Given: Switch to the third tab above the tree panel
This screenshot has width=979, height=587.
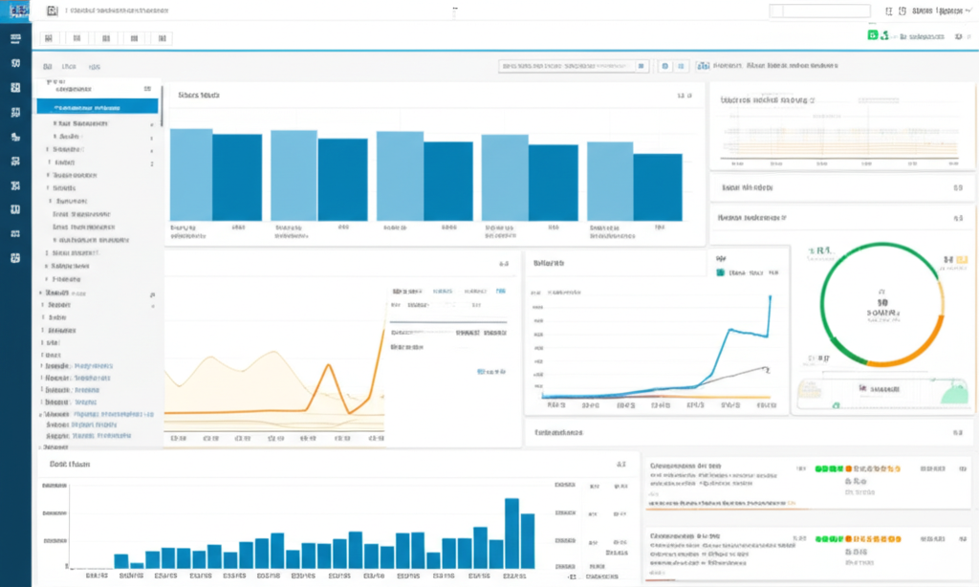Looking at the screenshot, I should [x=94, y=67].
